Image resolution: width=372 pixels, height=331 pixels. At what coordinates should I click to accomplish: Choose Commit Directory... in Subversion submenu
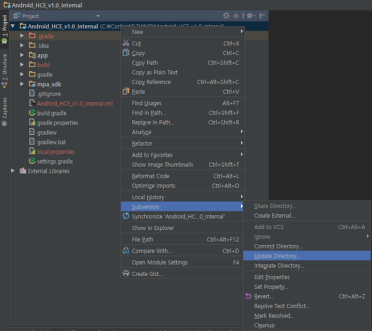coord(307,246)
